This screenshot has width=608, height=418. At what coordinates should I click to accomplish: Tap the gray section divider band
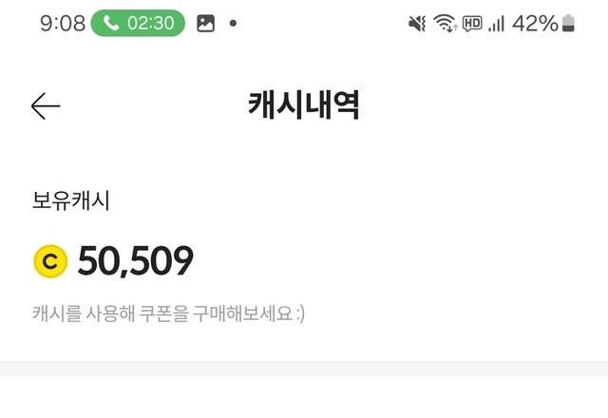pyautogui.click(x=304, y=368)
